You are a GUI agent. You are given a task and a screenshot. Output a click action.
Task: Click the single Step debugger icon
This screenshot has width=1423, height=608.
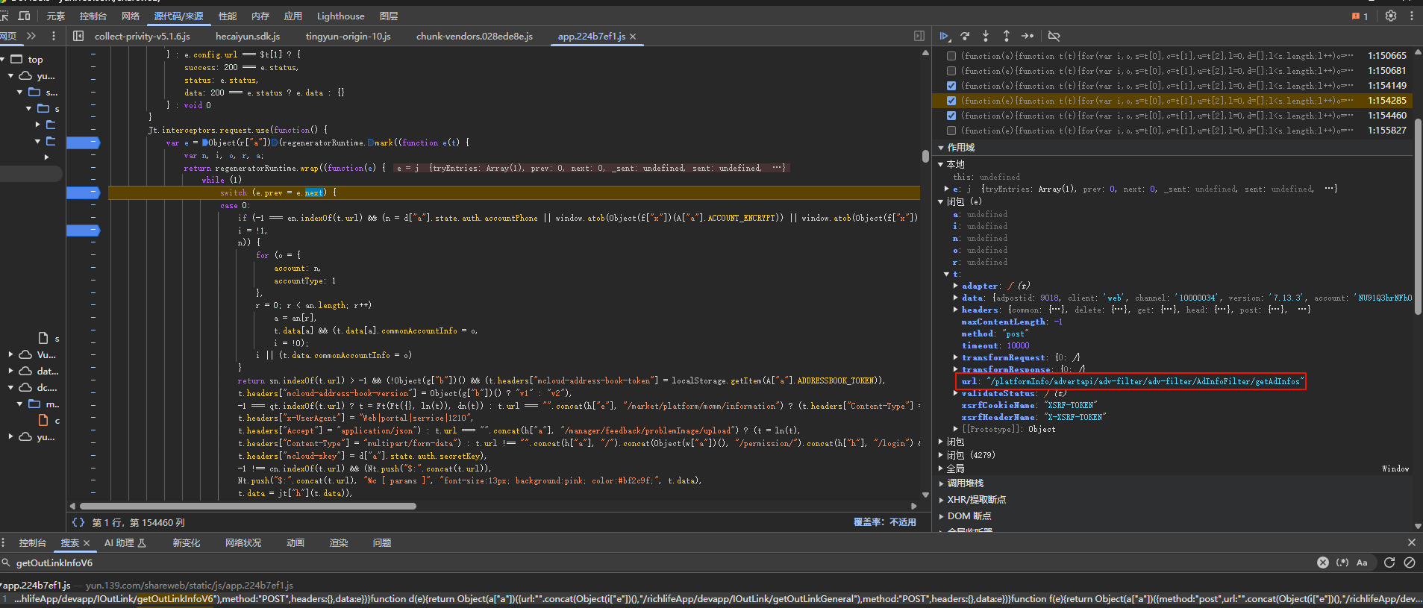pyautogui.click(x=1028, y=36)
